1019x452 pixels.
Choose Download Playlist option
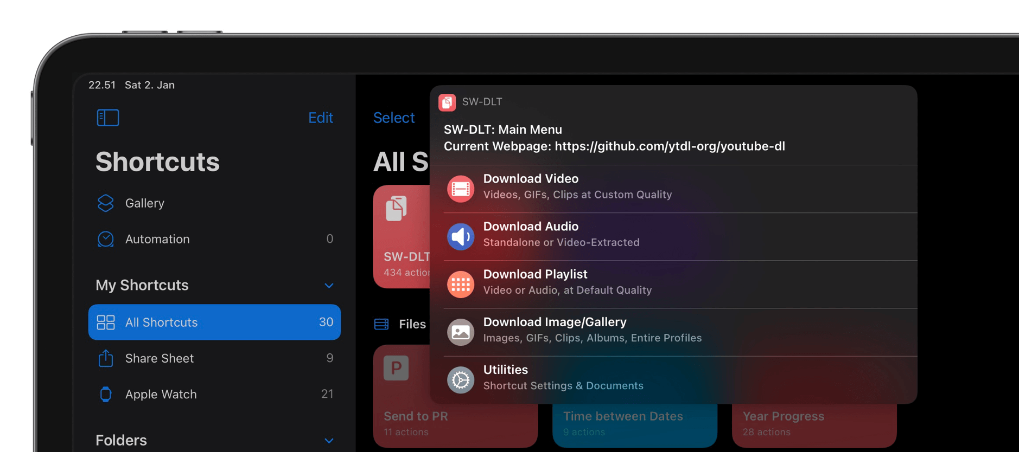[680, 284]
